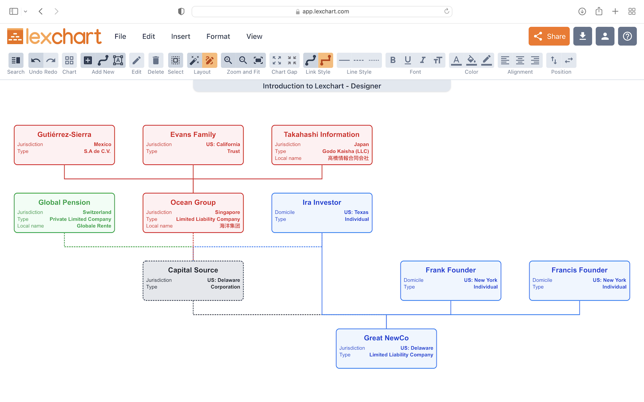
Task: Toggle underline formatting in Font group
Action: point(407,60)
